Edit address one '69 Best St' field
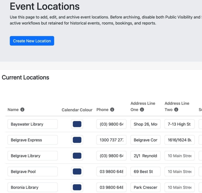Screen dimensions: 202x193 145,171
